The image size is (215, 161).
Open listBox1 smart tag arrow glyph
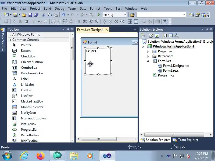(x=108, y=48)
